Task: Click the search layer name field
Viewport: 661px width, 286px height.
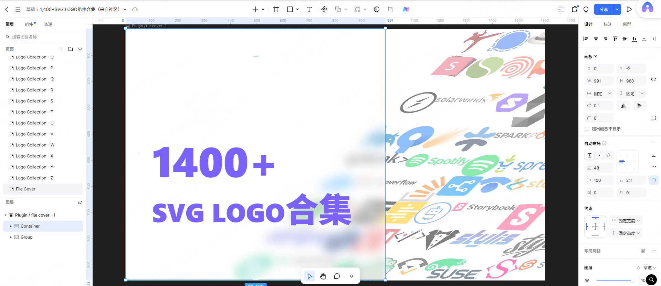Action: [43, 37]
